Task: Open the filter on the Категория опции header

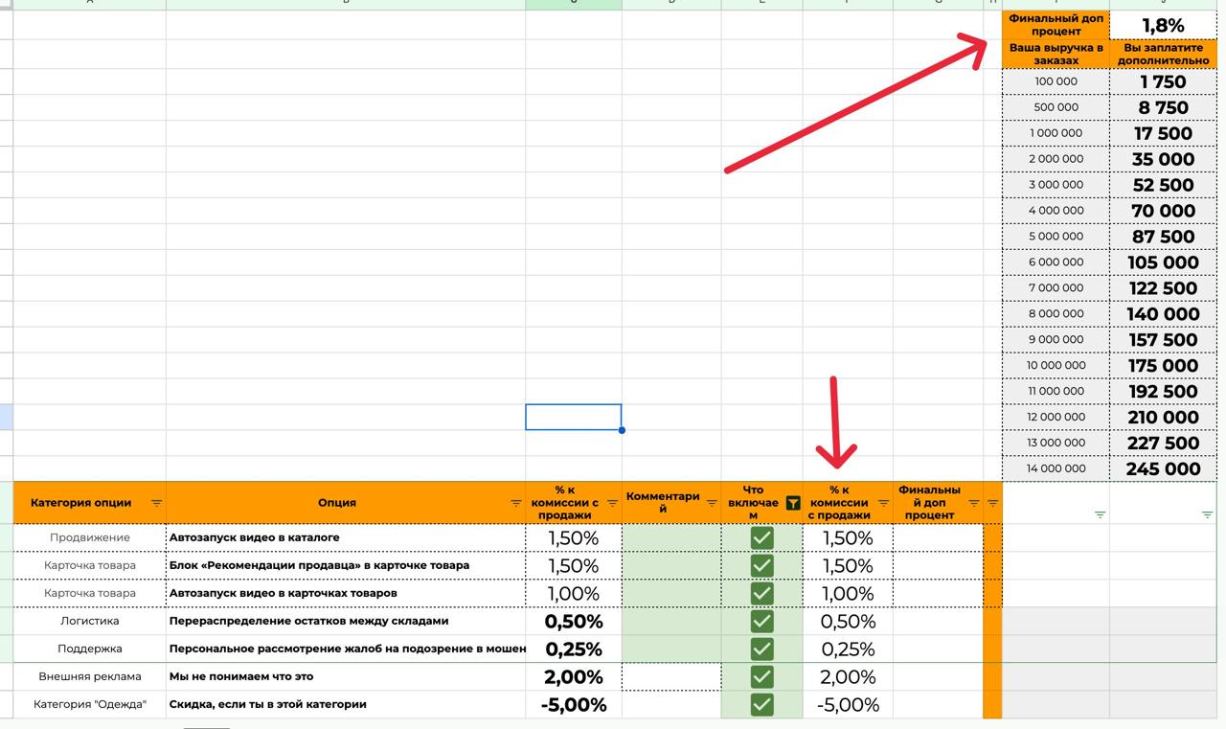Action: [156, 503]
